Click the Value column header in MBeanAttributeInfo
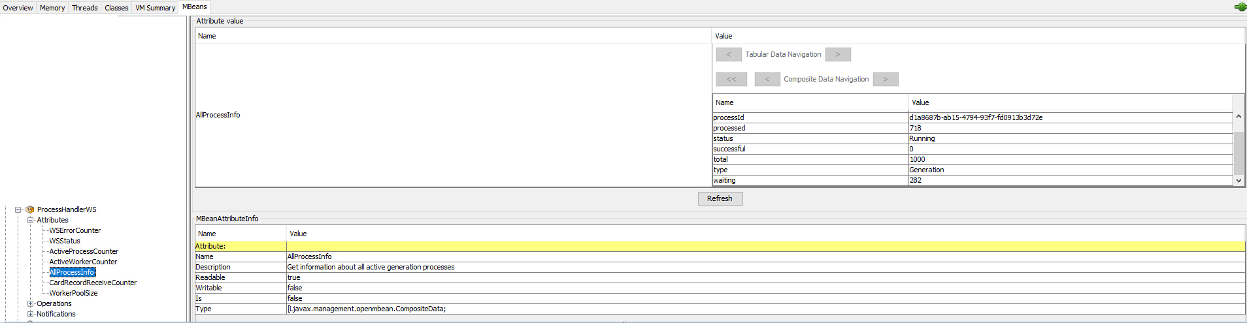The image size is (1247, 323). pyautogui.click(x=765, y=234)
